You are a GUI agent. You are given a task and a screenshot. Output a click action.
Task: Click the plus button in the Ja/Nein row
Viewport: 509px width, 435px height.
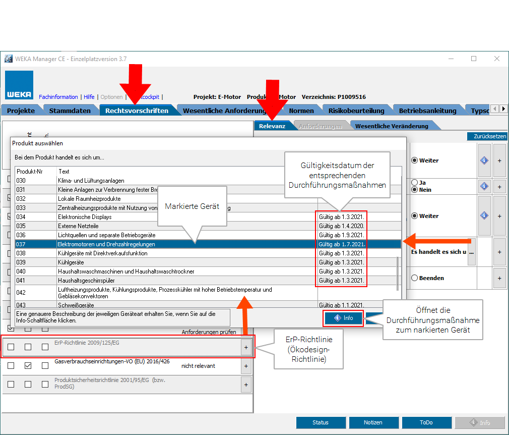click(x=499, y=186)
